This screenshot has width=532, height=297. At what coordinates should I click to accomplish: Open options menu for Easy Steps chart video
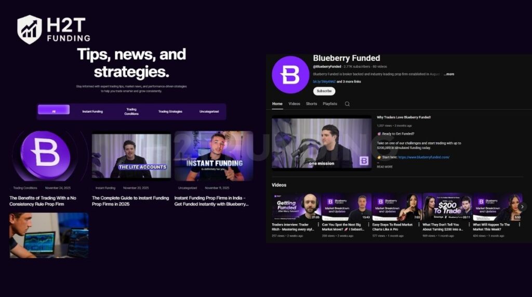click(419, 224)
